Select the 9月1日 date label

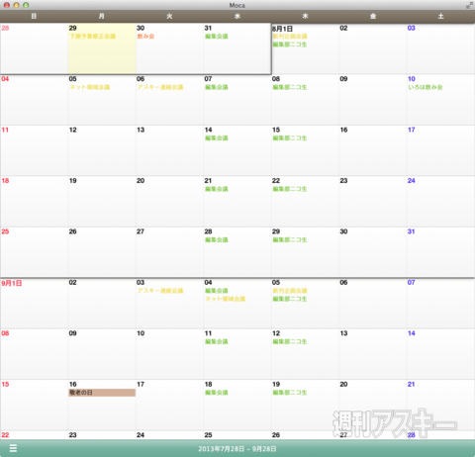coord(12,283)
